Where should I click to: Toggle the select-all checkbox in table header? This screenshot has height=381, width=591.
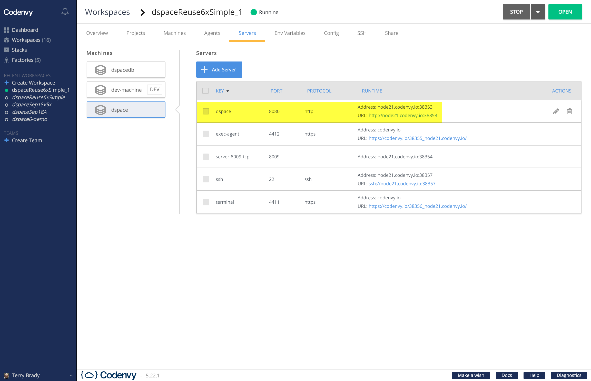[205, 91]
